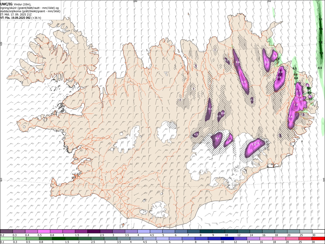Click the bright pink swatch between 0.5 and 0.8 in upper legend row
The image size is (325, 244).
[44, 232]
